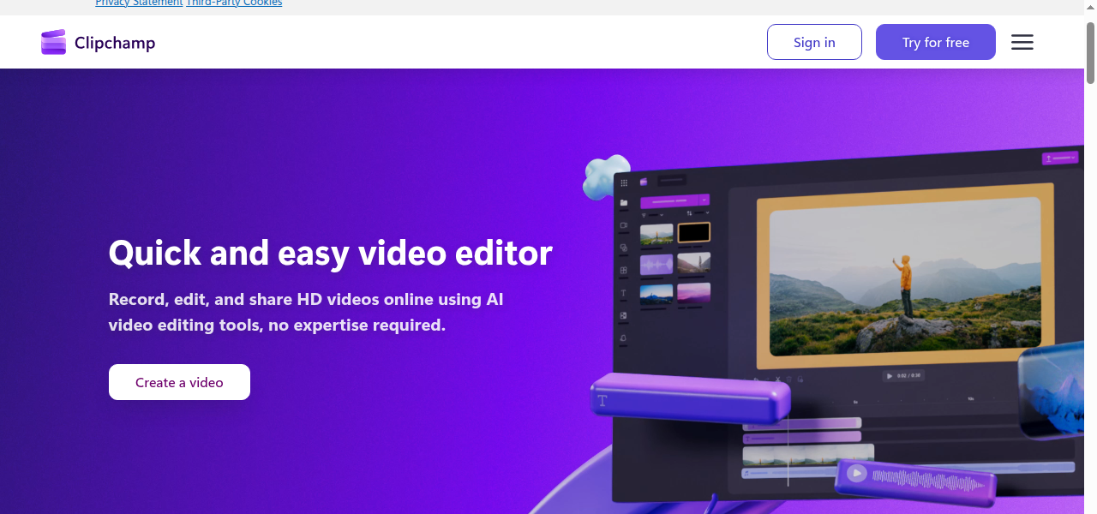This screenshot has height=514, width=1097.
Task: Click the scissors split icon above the timeline
Action: pos(778,380)
